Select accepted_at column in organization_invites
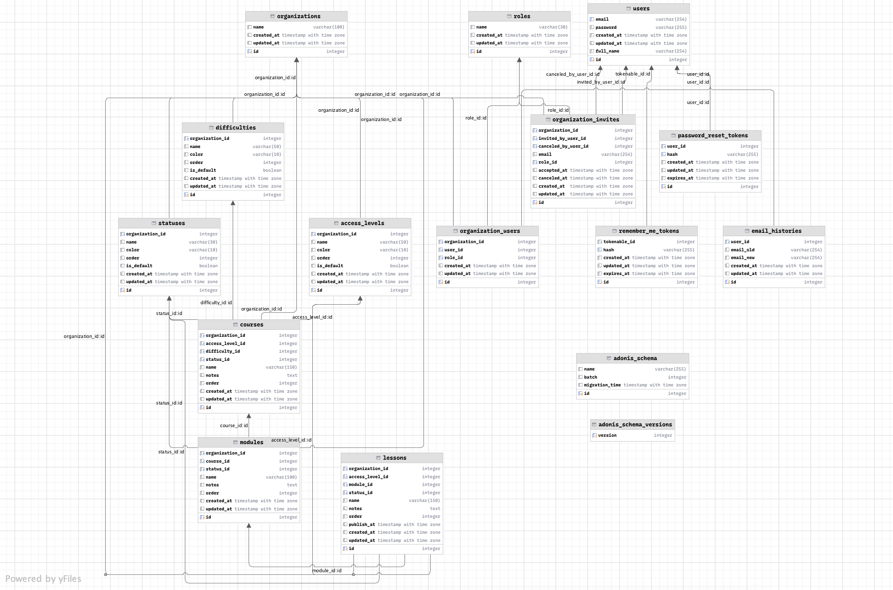The height and width of the screenshot is (590, 893). (x=583, y=171)
